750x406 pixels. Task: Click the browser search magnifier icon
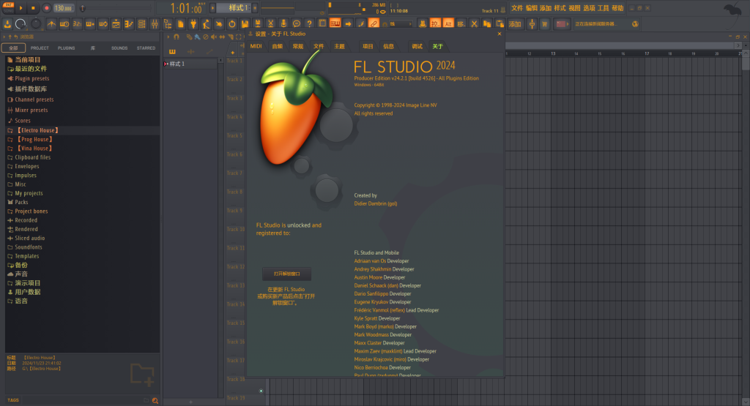pyautogui.click(x=155, y=401)
